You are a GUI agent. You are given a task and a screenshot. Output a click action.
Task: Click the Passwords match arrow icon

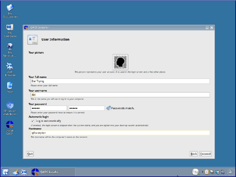coord(108,108)
